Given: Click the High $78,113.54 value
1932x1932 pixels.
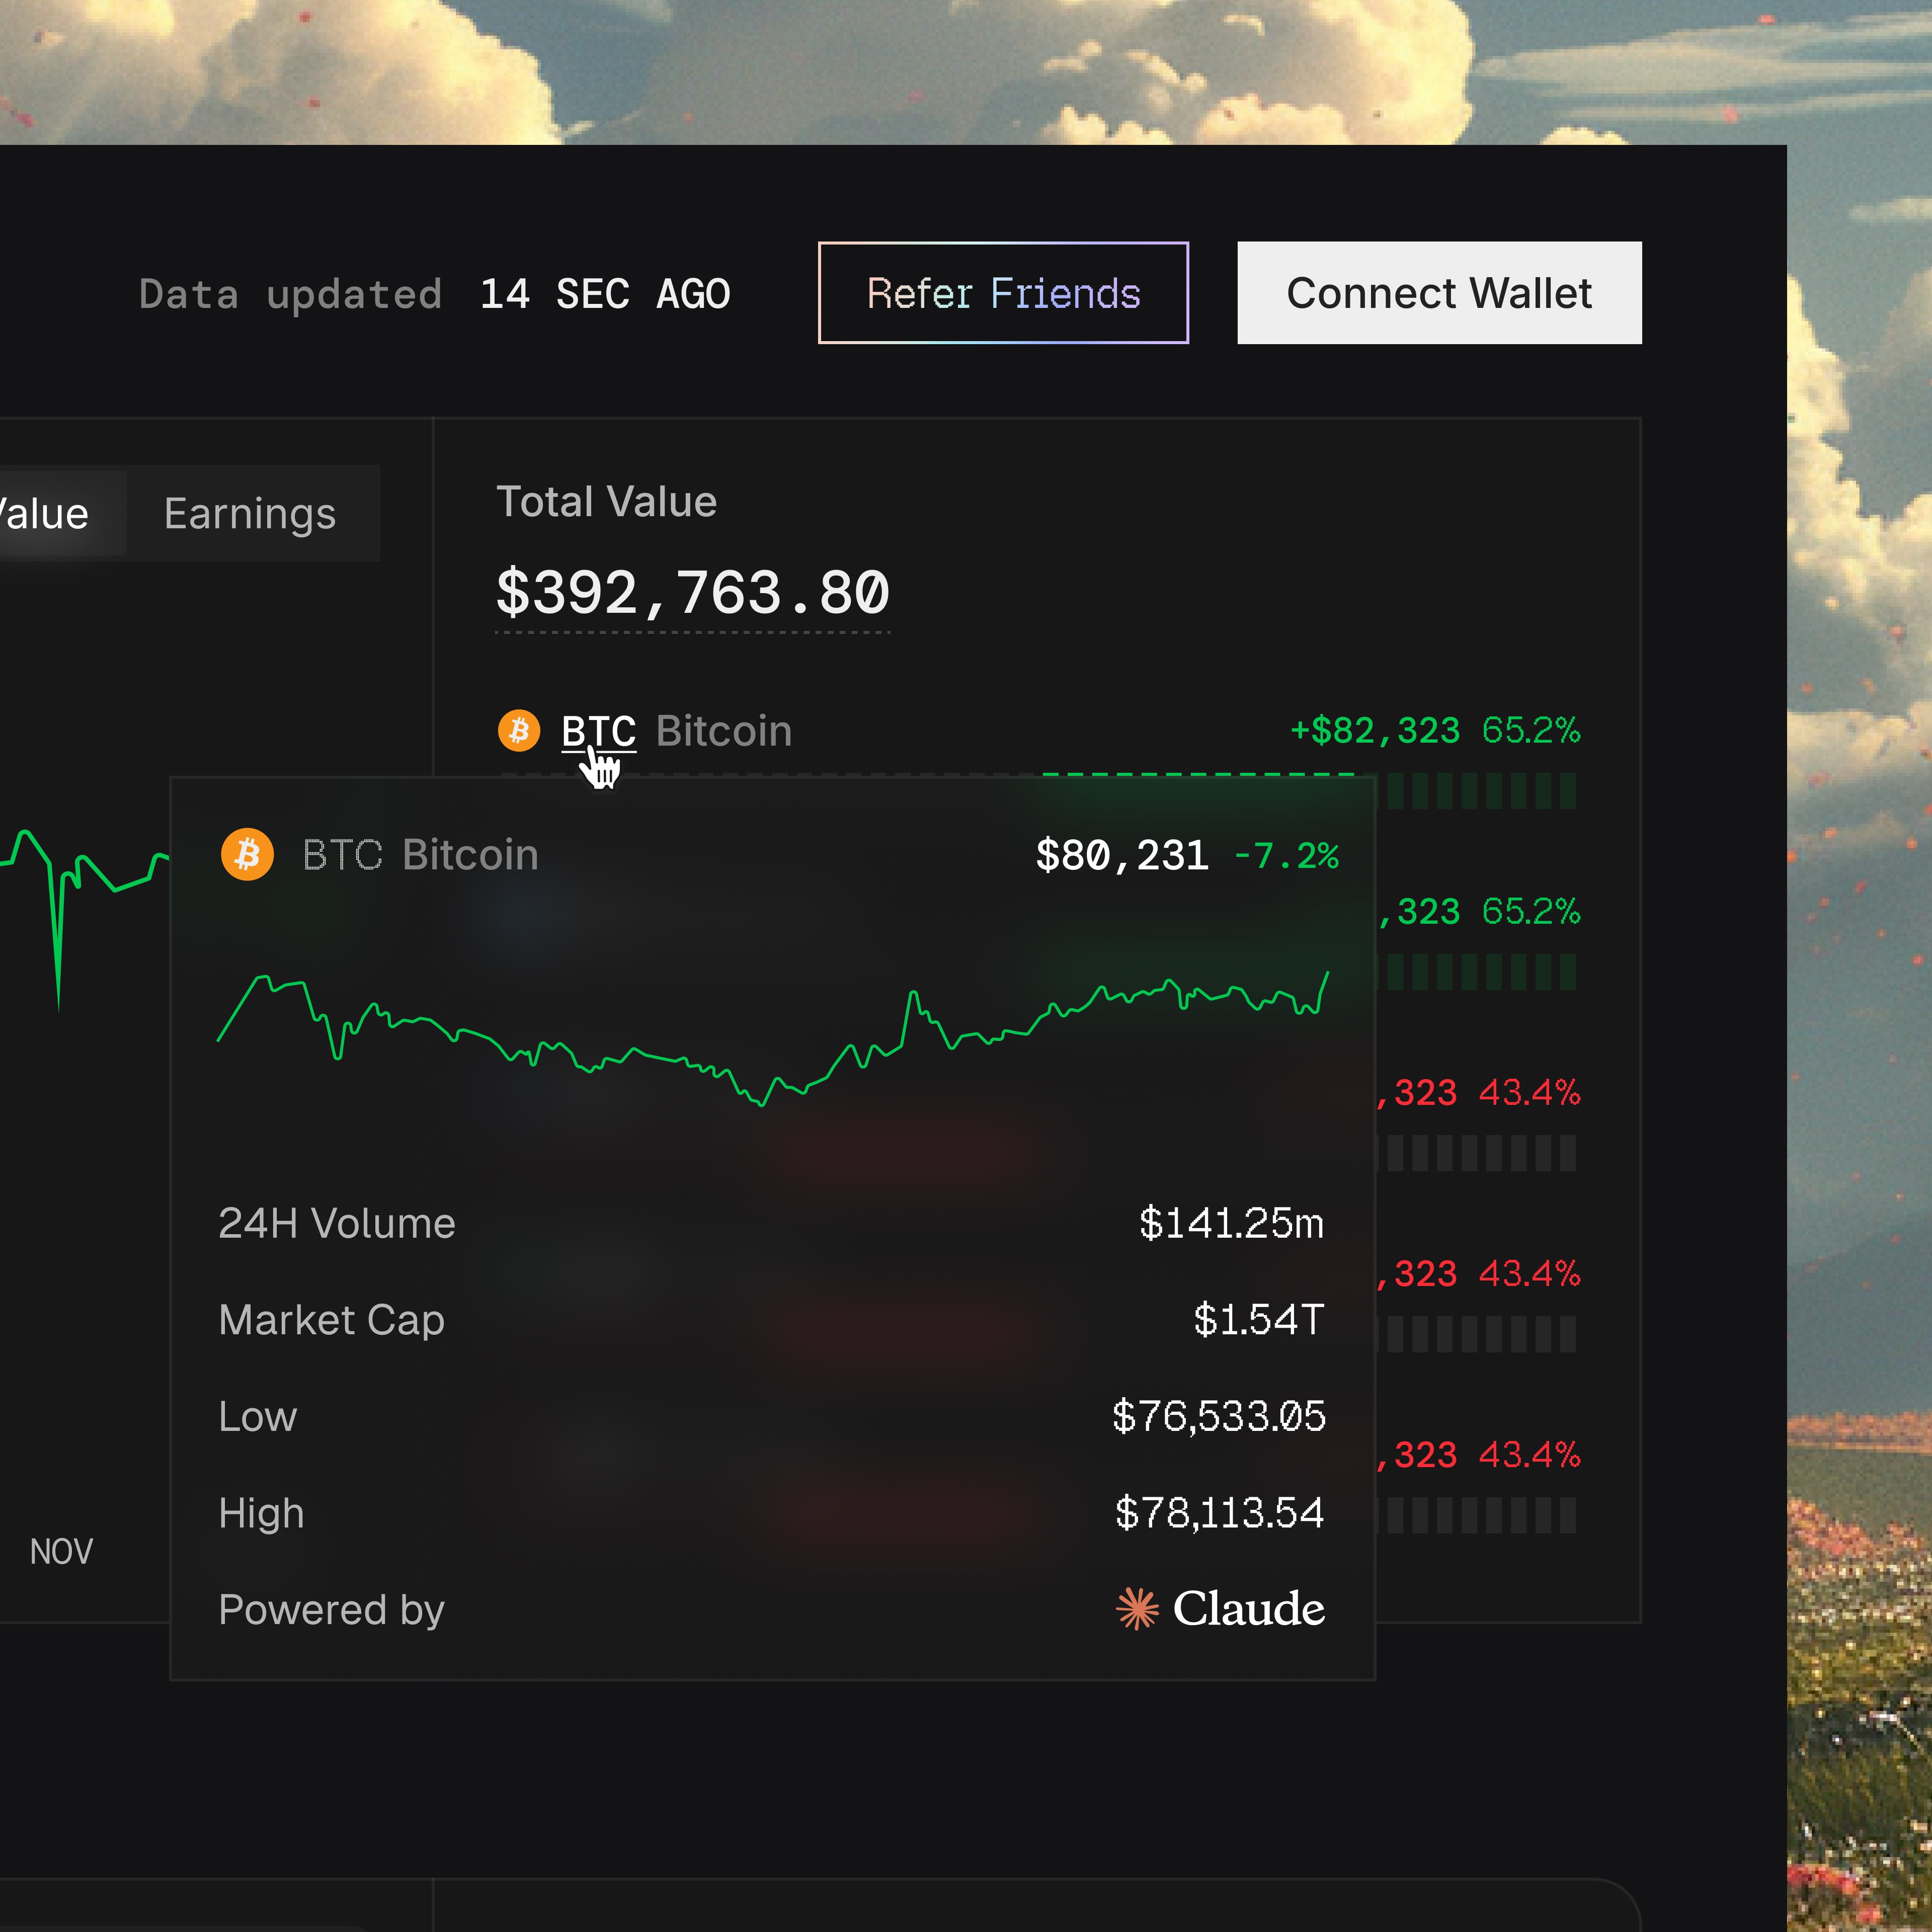Looking at the screenshot, I should [1219, 1513].
